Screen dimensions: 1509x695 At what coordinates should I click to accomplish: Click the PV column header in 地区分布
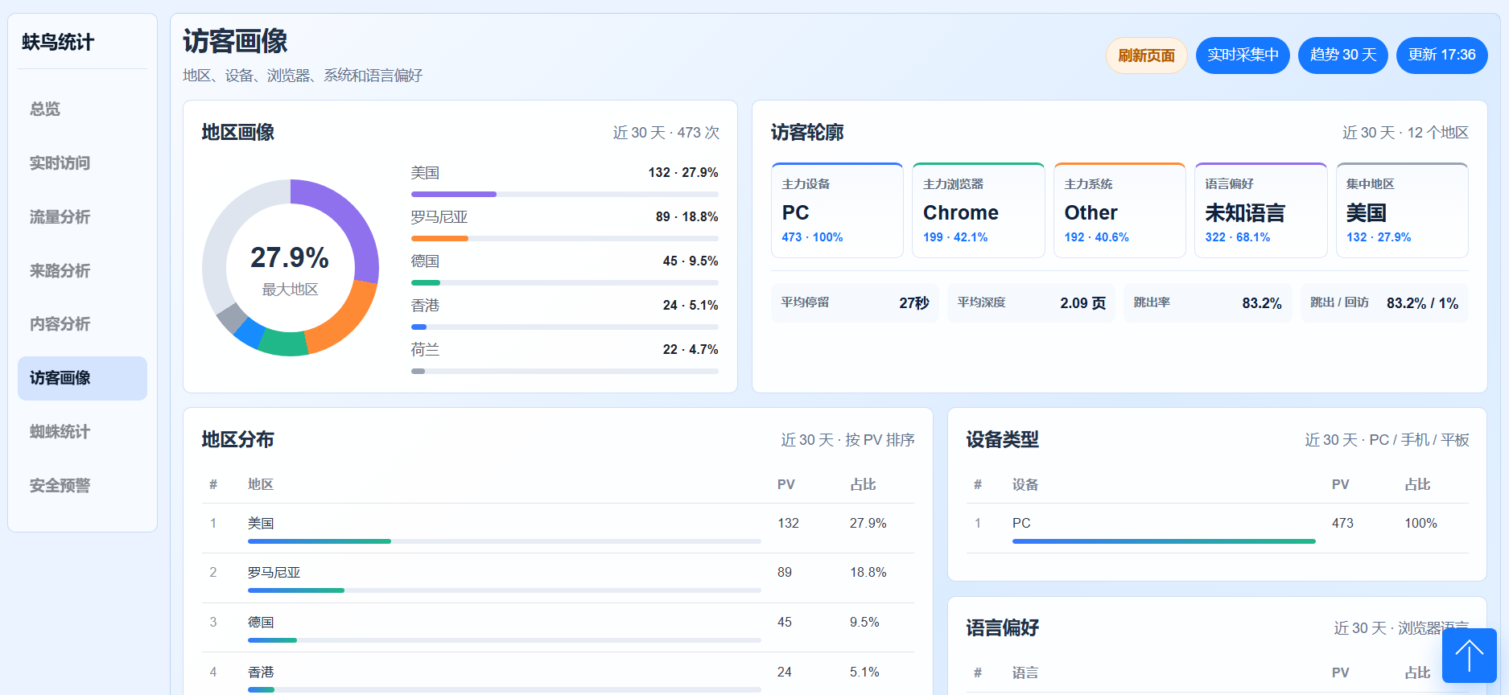(786, 484)
